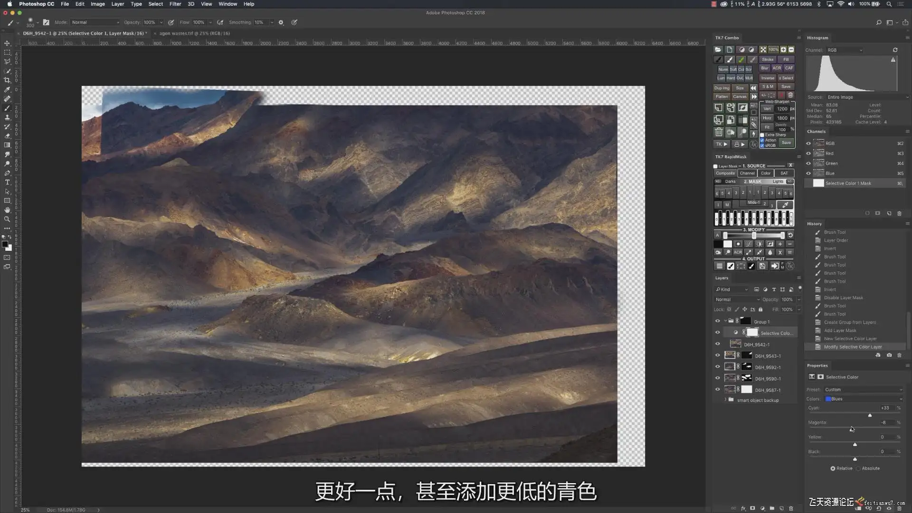Hide the D6H_9543-1 layer
The width and height of the screenshot is (912, 513).
pos(717,355)
